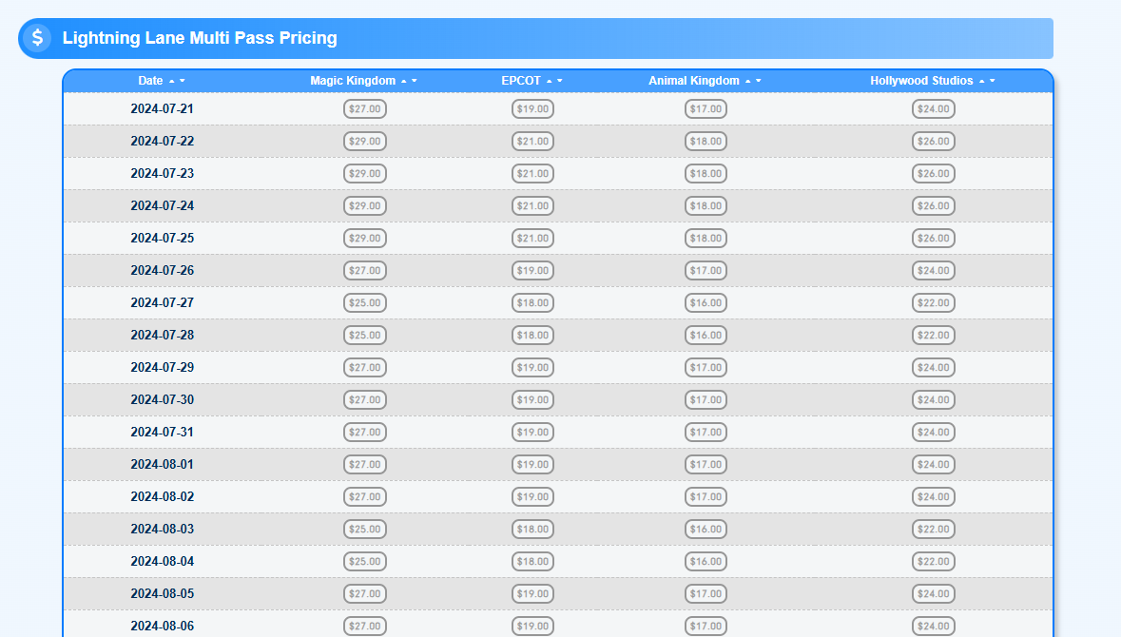Sort Animal Kingdom ascending with up arrow

[x=747, y=81]
